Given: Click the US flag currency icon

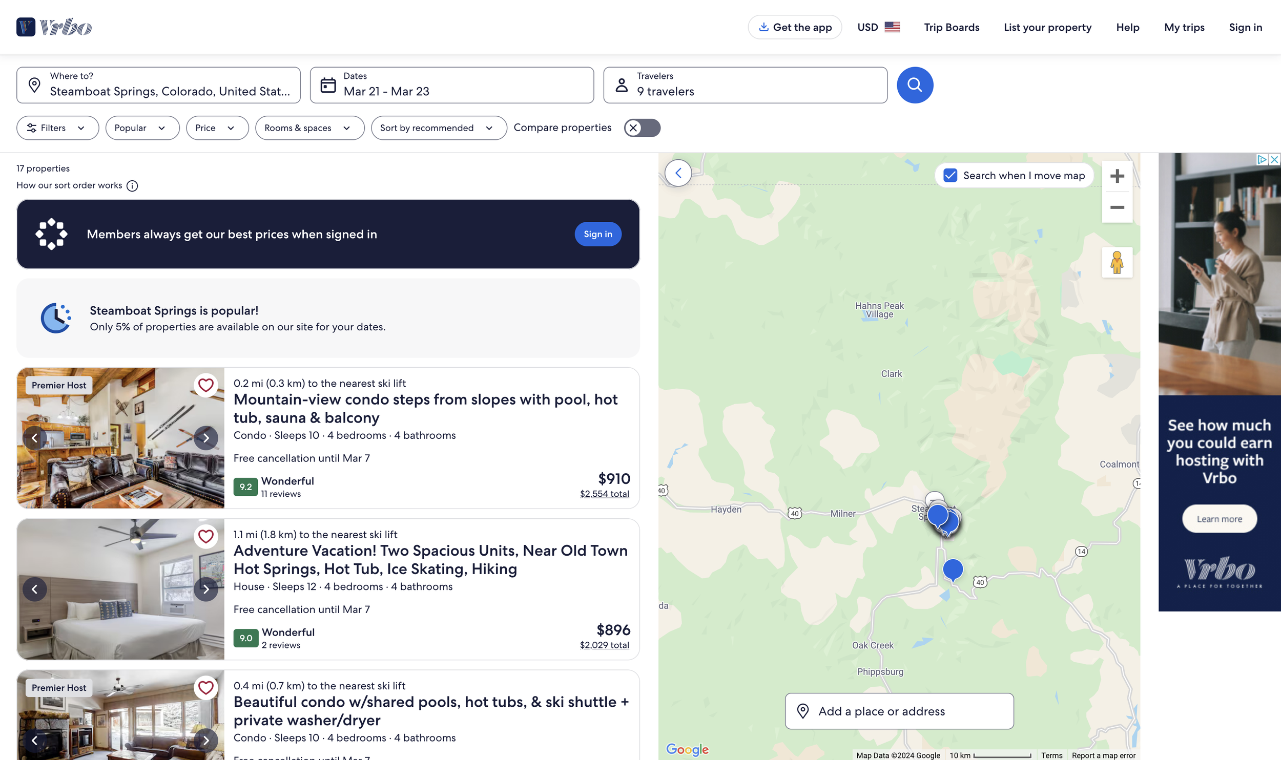Looking at the screenshot, I should (x=892, y=27).
